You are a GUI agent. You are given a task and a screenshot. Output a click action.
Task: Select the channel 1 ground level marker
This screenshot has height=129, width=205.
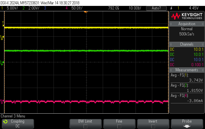point(2,37)
